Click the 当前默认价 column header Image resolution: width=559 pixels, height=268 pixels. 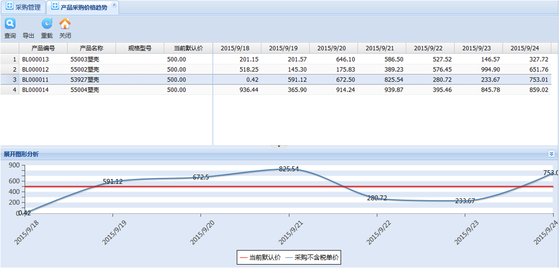[x=188, y=48]
